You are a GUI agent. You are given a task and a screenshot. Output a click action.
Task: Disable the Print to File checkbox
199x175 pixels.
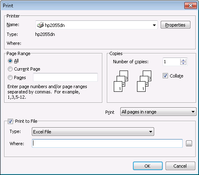10,121
